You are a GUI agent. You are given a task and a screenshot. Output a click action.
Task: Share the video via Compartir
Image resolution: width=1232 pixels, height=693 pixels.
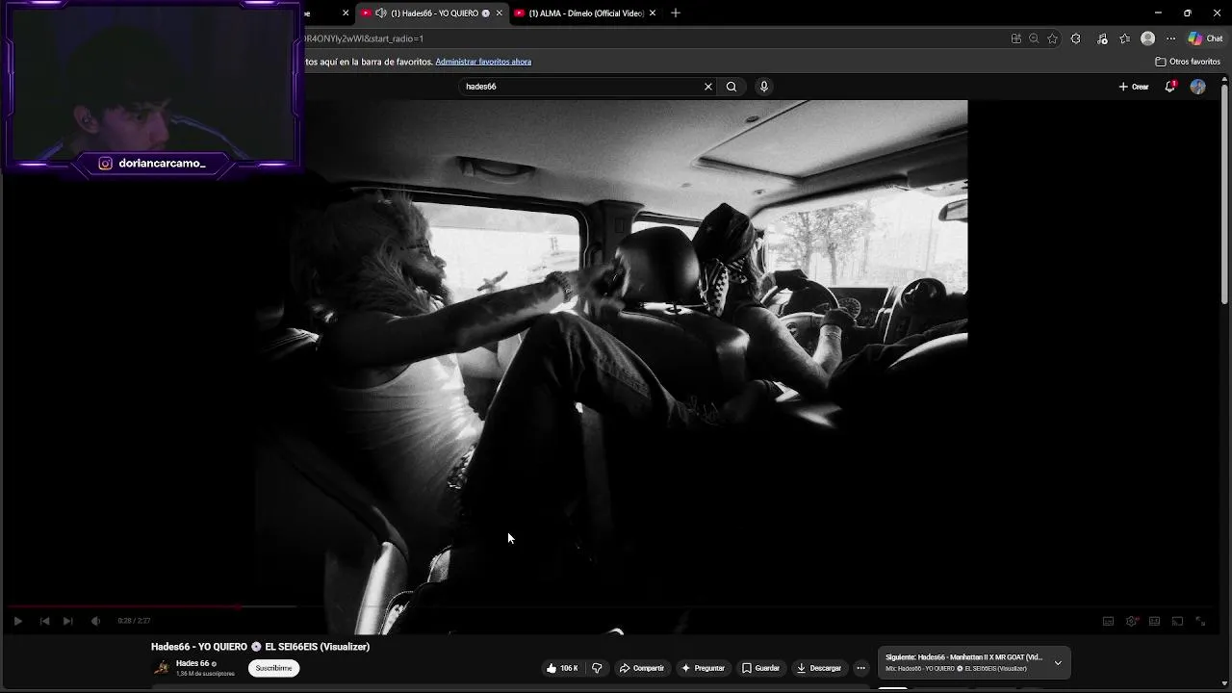click(x=642, y=668)
